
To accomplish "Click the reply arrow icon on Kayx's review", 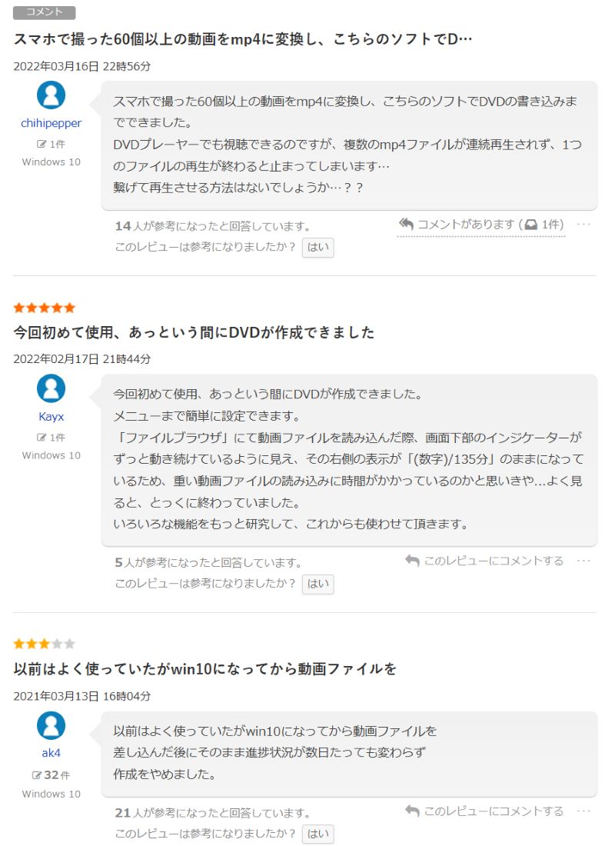I will [411, 560].
